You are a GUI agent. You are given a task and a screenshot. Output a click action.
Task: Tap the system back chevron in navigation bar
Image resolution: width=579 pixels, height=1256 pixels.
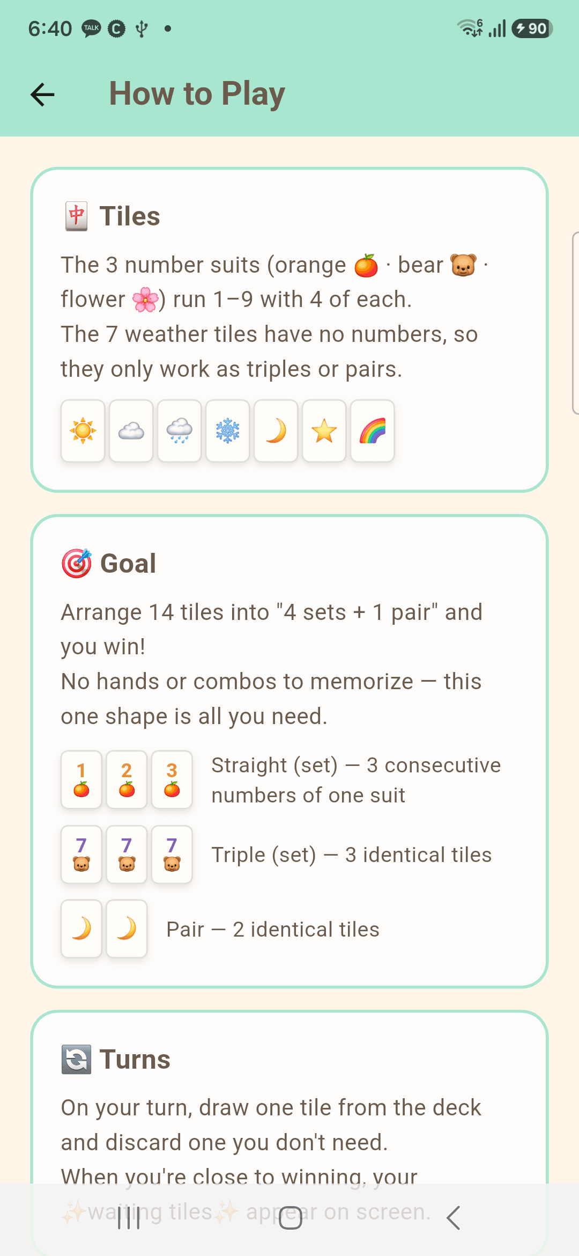tap(453, 1217)
